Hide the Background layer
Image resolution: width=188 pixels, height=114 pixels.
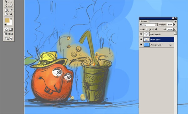[x=141, y=45]
